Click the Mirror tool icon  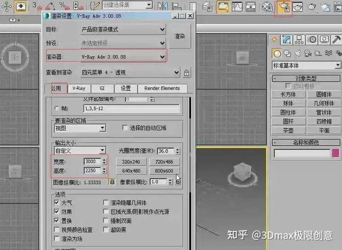163,6
